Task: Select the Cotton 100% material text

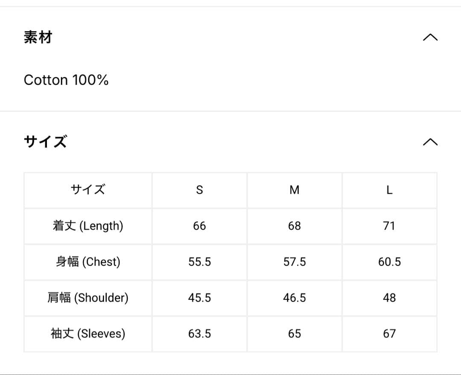Action: click(66, 80)
